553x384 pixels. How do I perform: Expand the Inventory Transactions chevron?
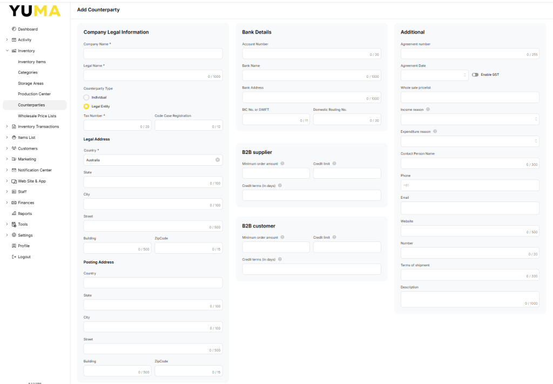pyautogui.click(x=6, y=126)
